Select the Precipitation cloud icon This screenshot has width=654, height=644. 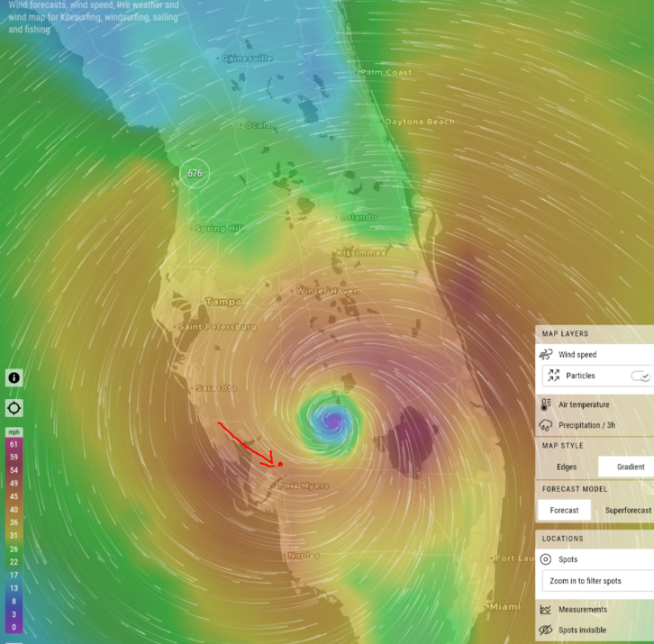[547, 424]
